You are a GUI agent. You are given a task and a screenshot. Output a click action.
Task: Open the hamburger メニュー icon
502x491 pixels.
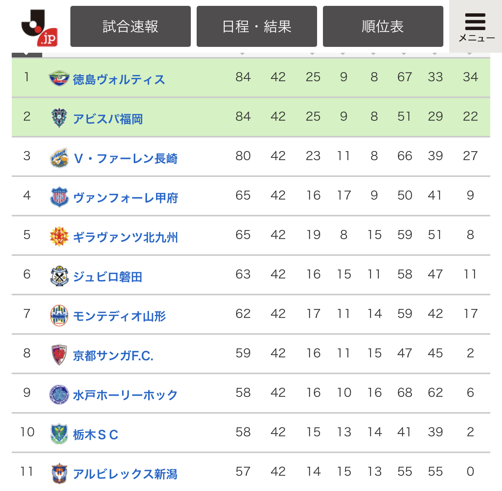pyautogui.click(x=475, y=26)
